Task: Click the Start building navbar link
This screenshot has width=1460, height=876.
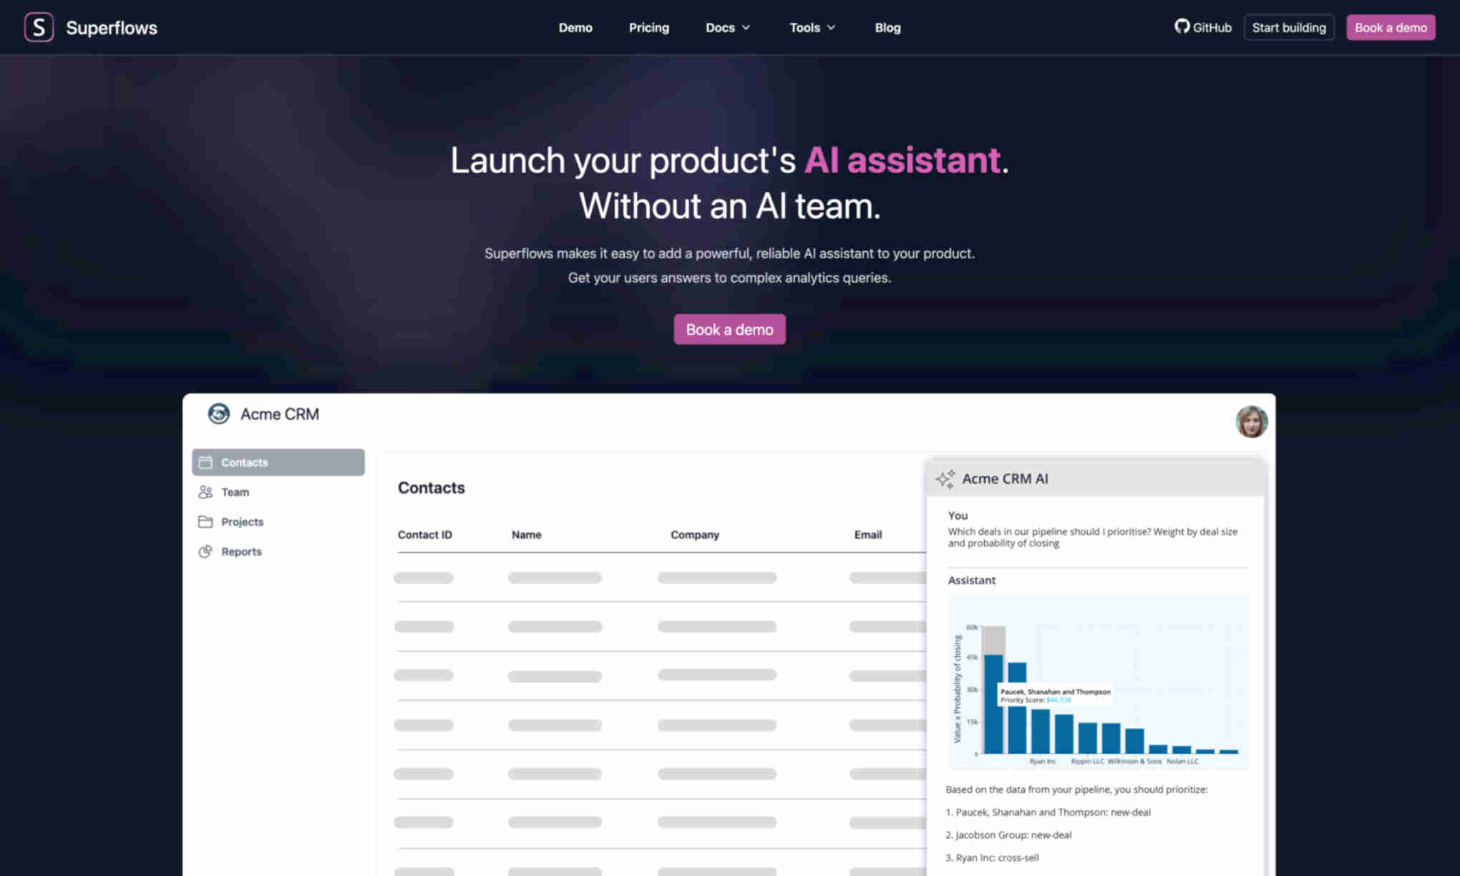Action: click(x=1289, y=27)
